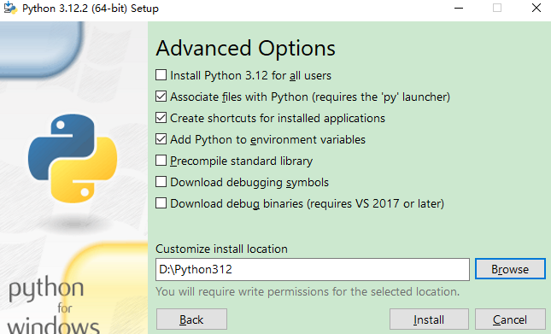Uncheck Add Python to environment variables
Screen dimensions: 551x334
point(161,139)
